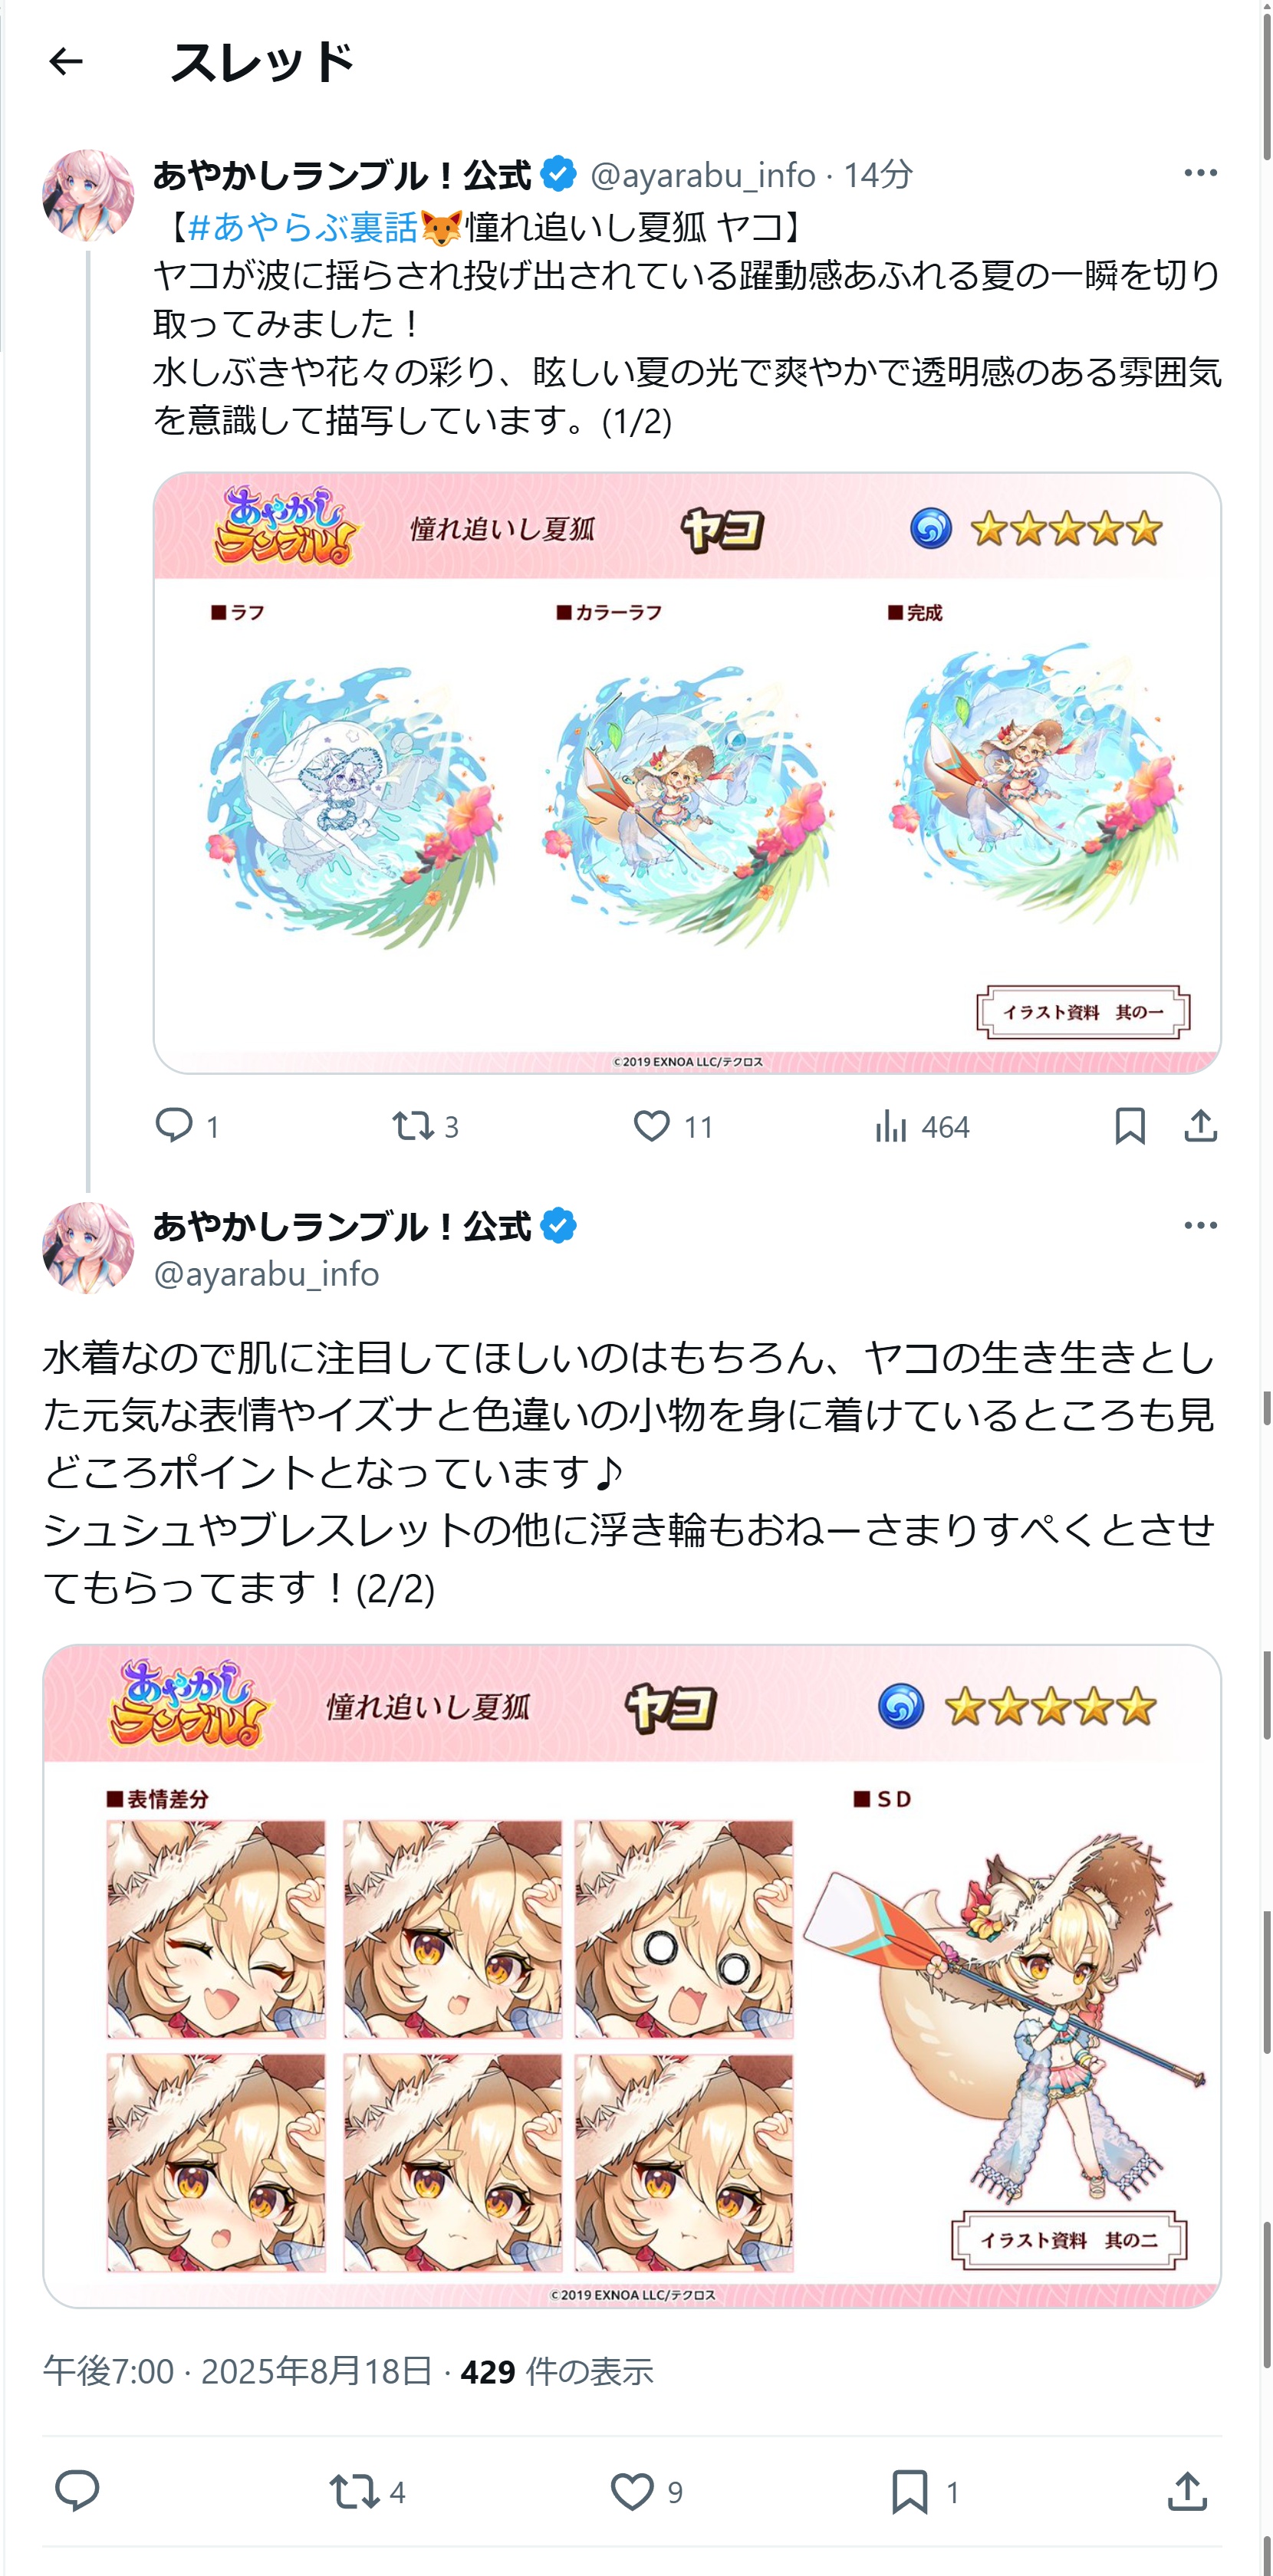The width and height of the screenshot is (1273, 2576).
Task: Open more options on first post
Action: [x=1200, y=173]
